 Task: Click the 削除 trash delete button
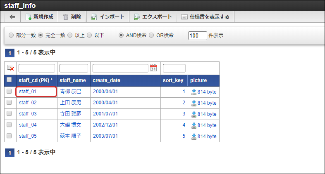click(x=72, y=17)
